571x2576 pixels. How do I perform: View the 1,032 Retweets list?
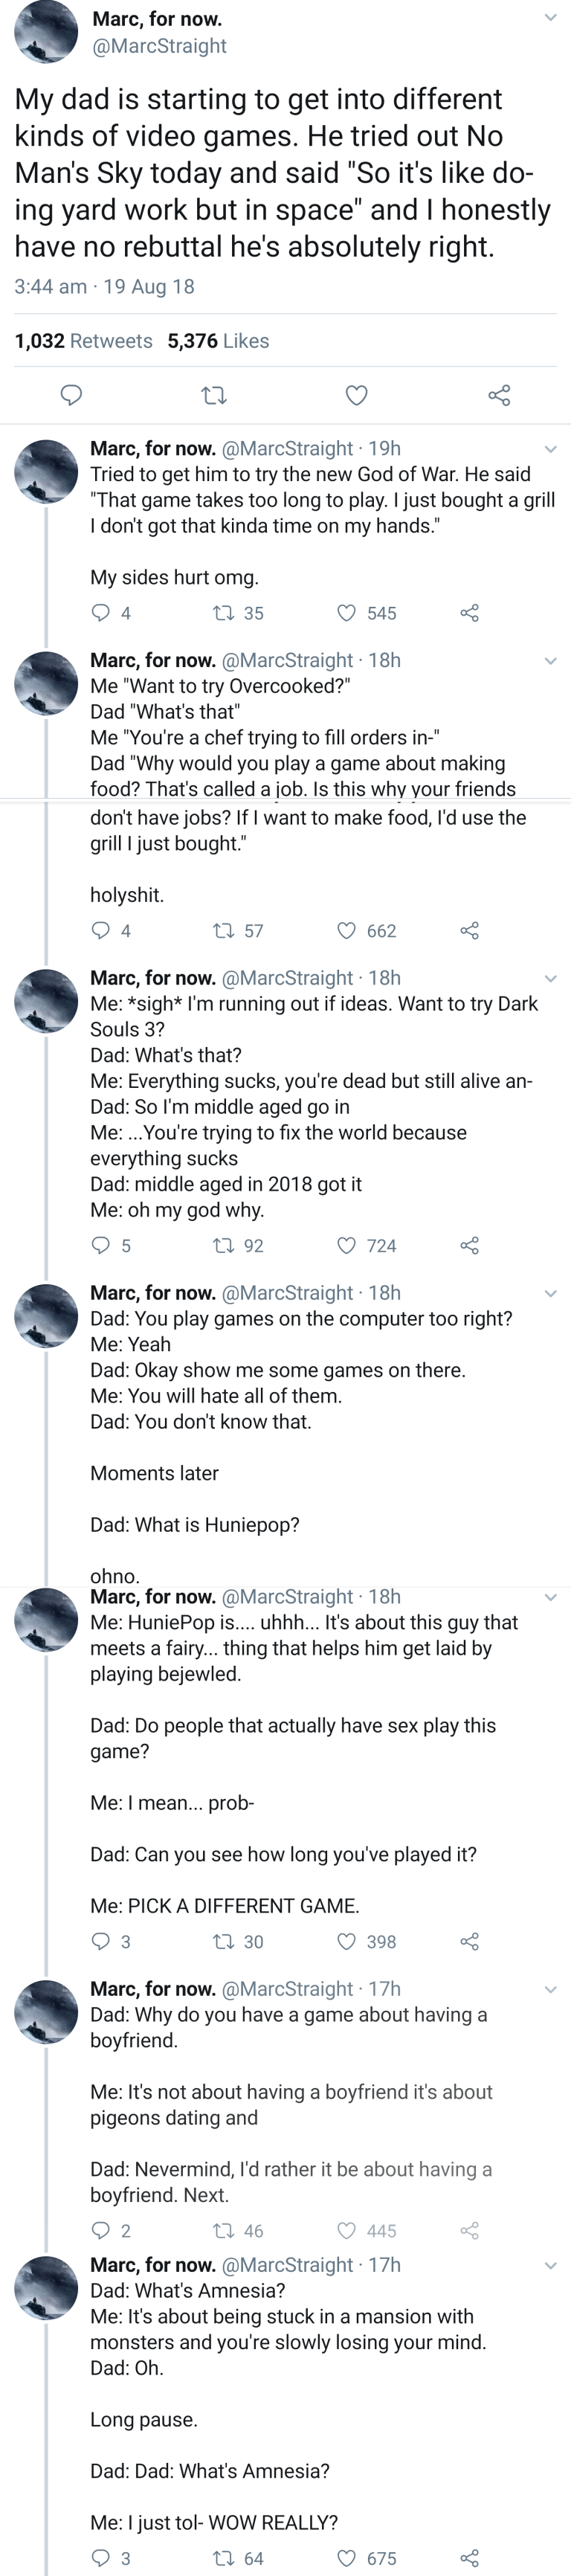[83, 341]
